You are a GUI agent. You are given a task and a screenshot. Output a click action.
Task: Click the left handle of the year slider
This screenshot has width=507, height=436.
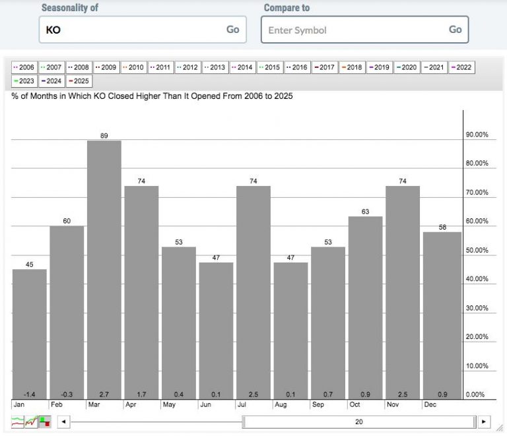pos(244,421)
